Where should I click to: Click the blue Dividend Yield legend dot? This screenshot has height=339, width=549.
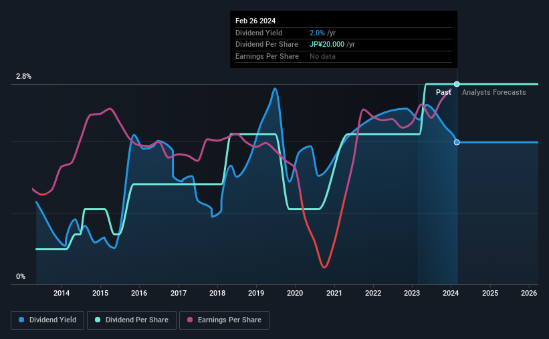(x=21, y=320)
